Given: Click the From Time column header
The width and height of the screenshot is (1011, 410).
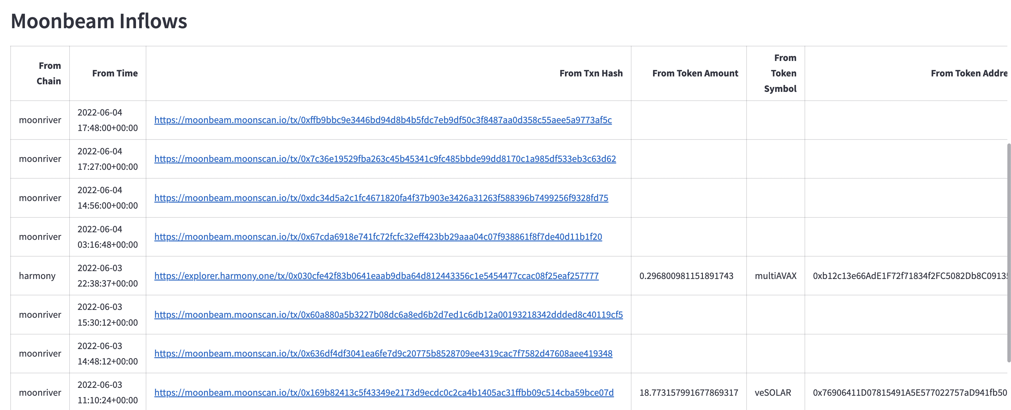Looking at the screenshot, I should (x=114, y=73).
